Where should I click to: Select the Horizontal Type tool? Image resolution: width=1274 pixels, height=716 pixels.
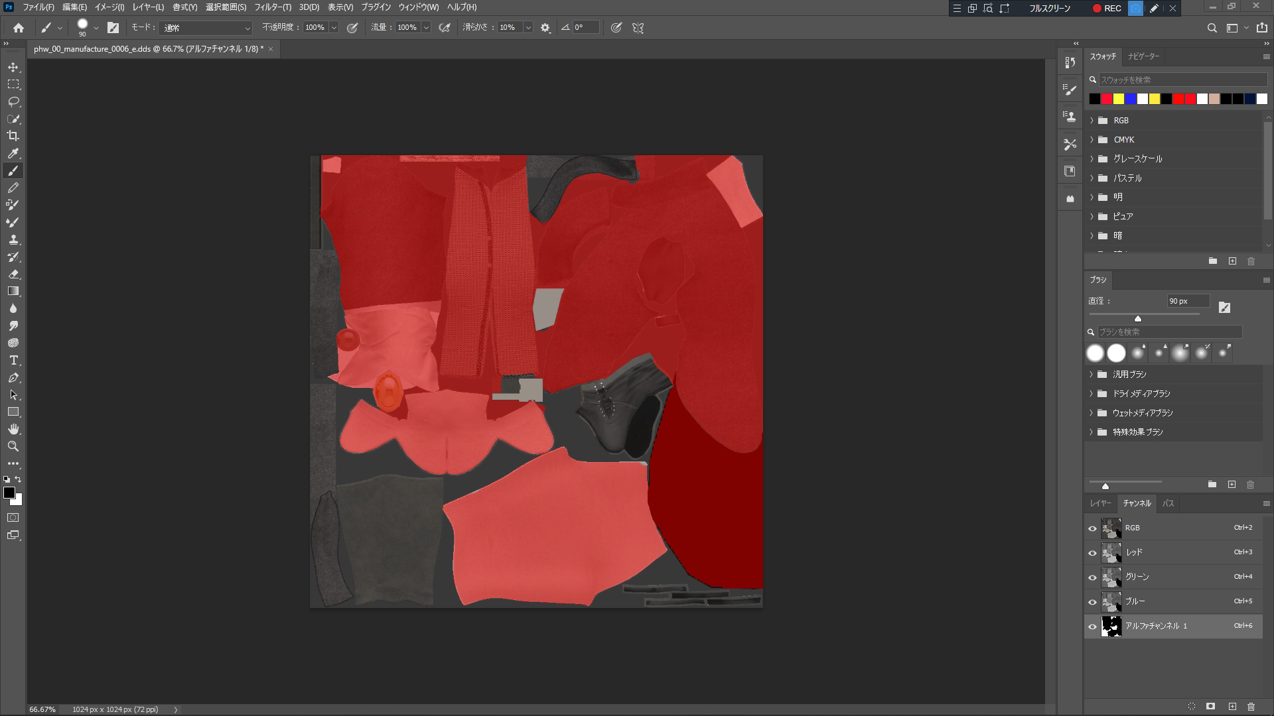pyautogui.click(x=13, y=360)
